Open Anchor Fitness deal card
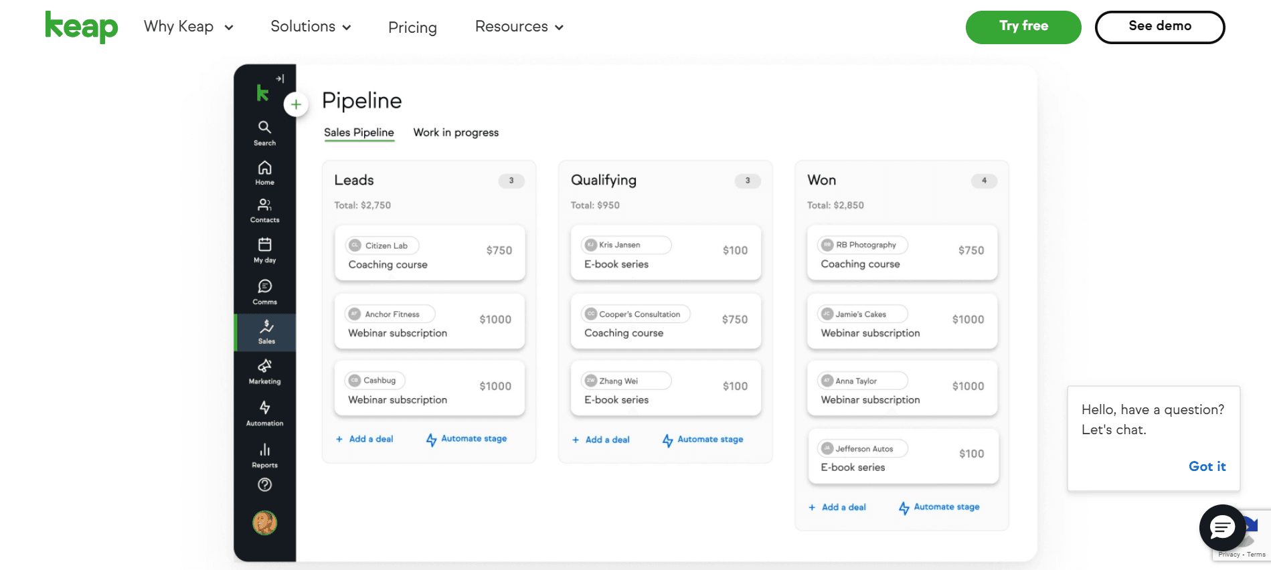The height and width of the screenshot is (570, 1271). click(x=430, y=322)
